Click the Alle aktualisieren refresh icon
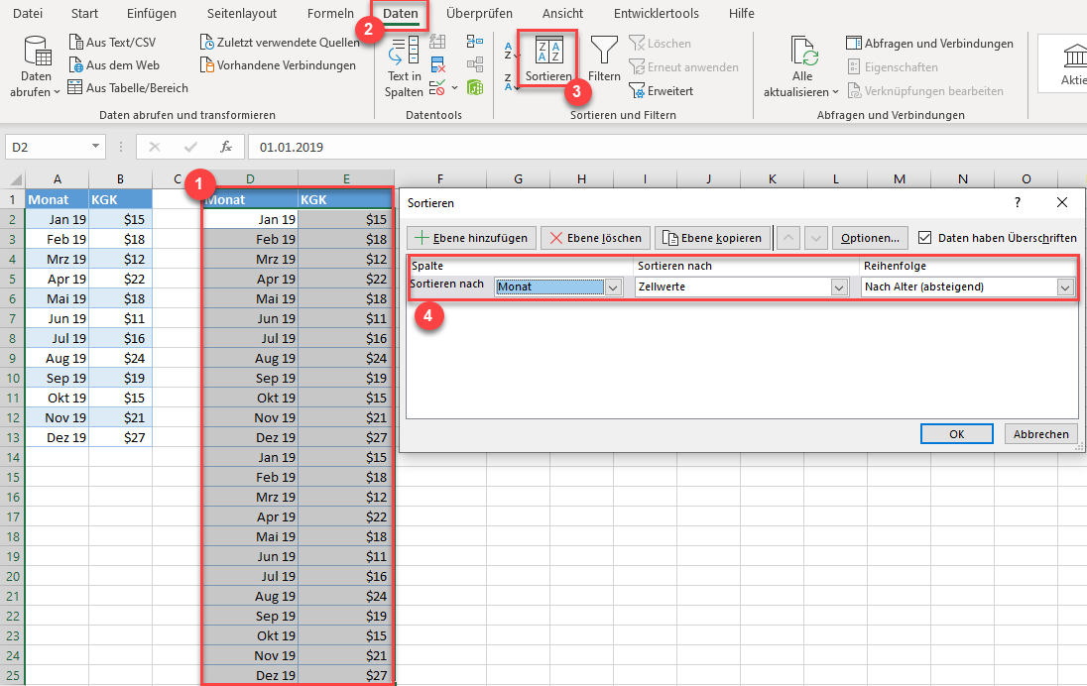Screen dimensions: 1087x686 [x=802, y=52]
